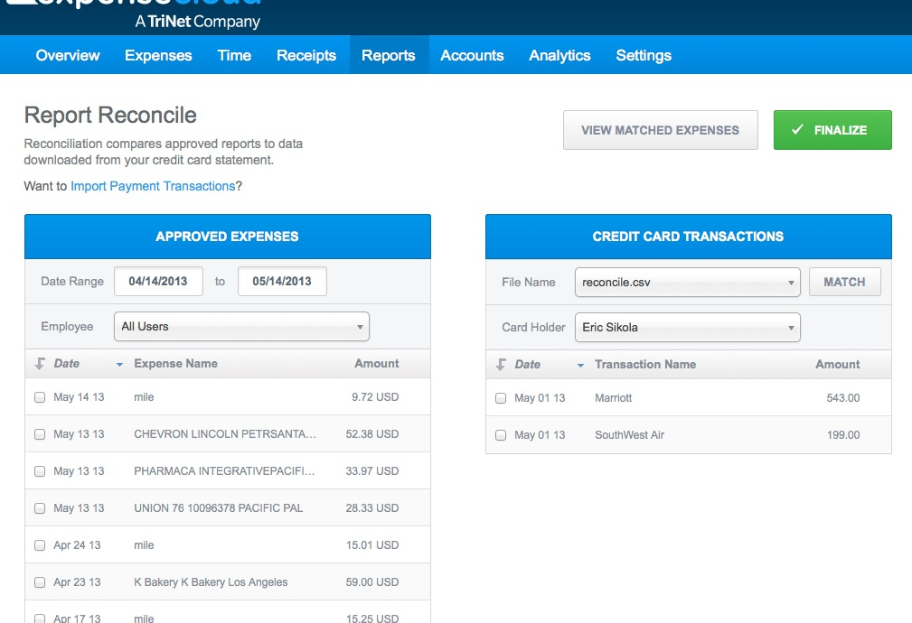The height and width of the screenshot is (623, 912).
Task: Open the Eric Sikola Card Holder dropdown
Action: point(687,327)
